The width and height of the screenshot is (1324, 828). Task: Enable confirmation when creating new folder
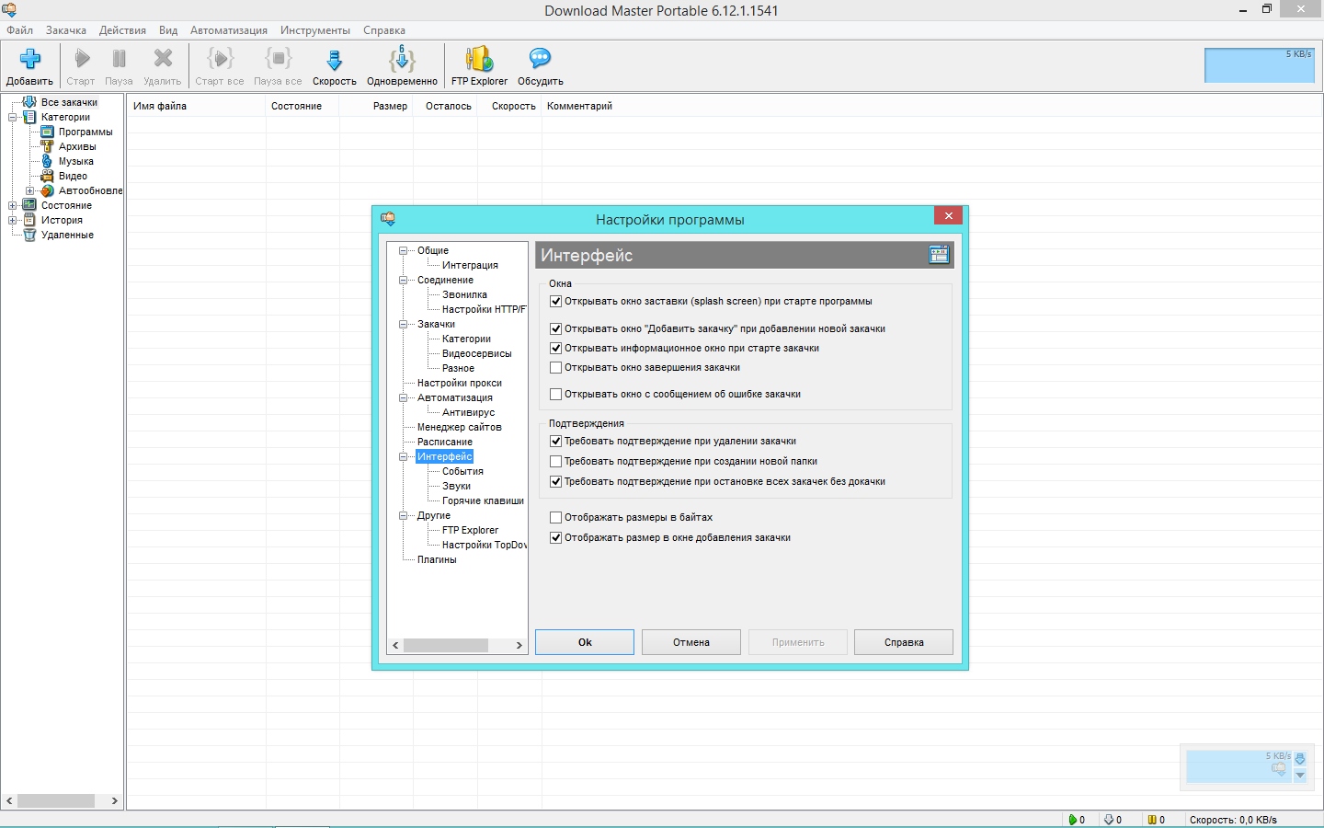[x=555, y=461]
